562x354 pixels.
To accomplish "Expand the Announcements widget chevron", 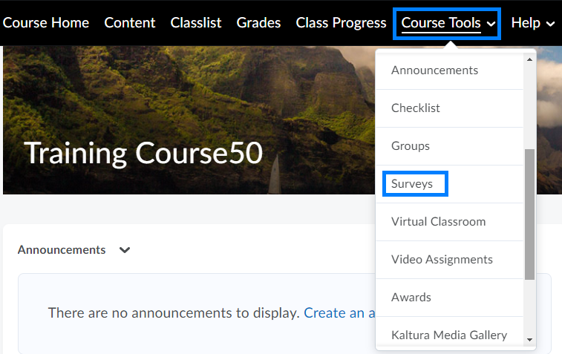I will 125,250.
